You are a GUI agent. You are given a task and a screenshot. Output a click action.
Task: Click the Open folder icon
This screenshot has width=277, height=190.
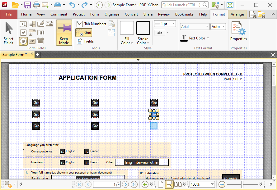point(15,5)
